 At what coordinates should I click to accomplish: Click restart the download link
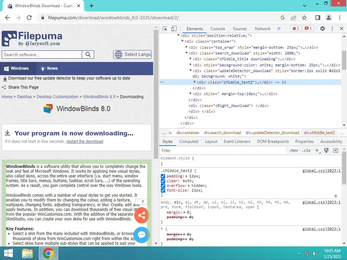coord(85,142)
